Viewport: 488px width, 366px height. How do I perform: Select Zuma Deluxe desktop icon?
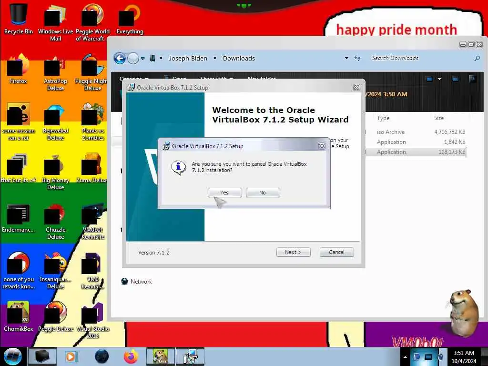(91, 168)
